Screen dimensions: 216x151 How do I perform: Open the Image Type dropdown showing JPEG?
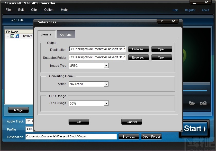tap(106, 66)
